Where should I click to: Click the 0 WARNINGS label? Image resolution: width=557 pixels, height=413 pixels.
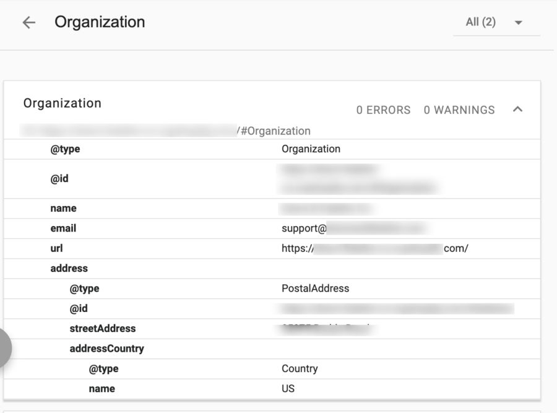[459, 110]
